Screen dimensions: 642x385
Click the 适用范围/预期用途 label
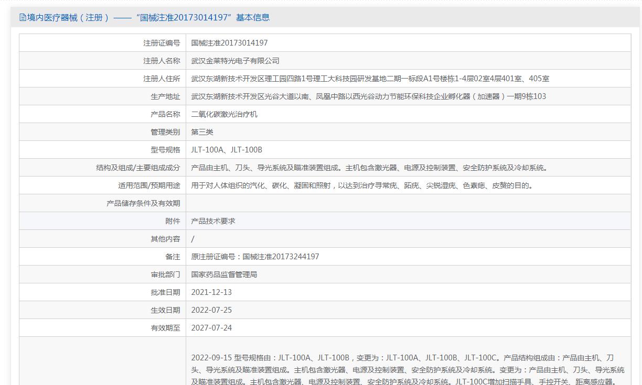(x=149, y=185)
